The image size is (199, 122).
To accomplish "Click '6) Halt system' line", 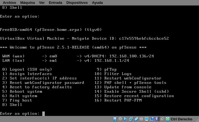I will (x=20, y=96).
